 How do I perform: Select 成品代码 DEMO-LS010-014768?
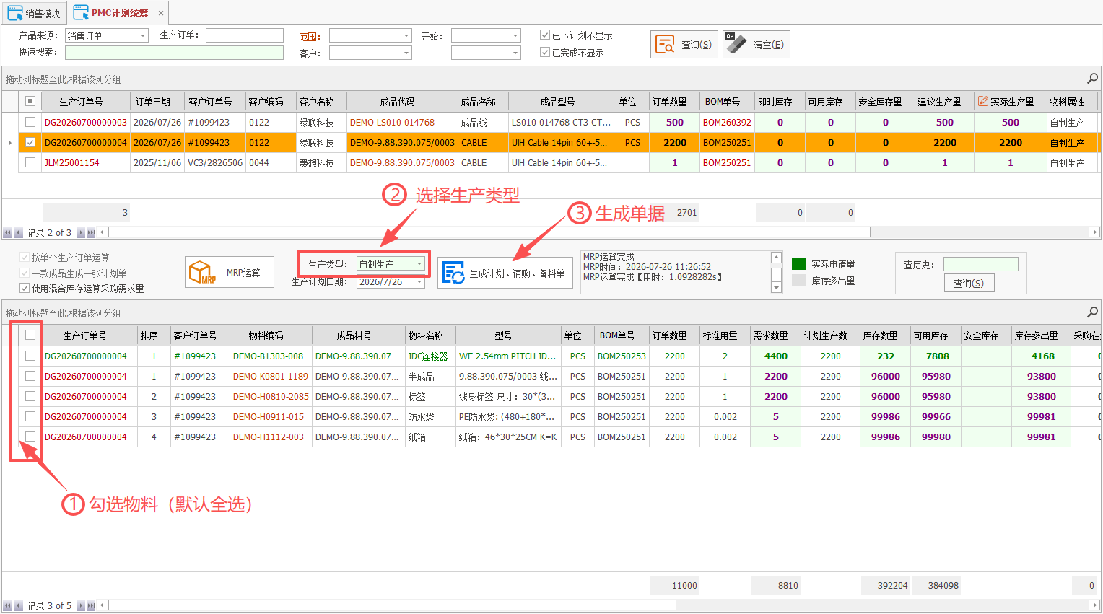tap(392, 122)
